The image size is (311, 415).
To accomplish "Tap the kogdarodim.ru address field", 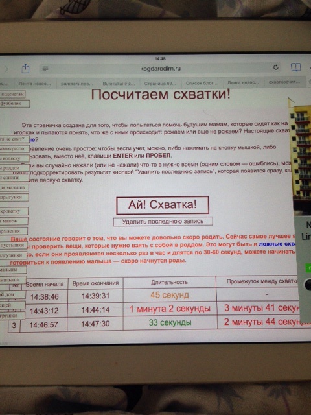I will point(160,69).
